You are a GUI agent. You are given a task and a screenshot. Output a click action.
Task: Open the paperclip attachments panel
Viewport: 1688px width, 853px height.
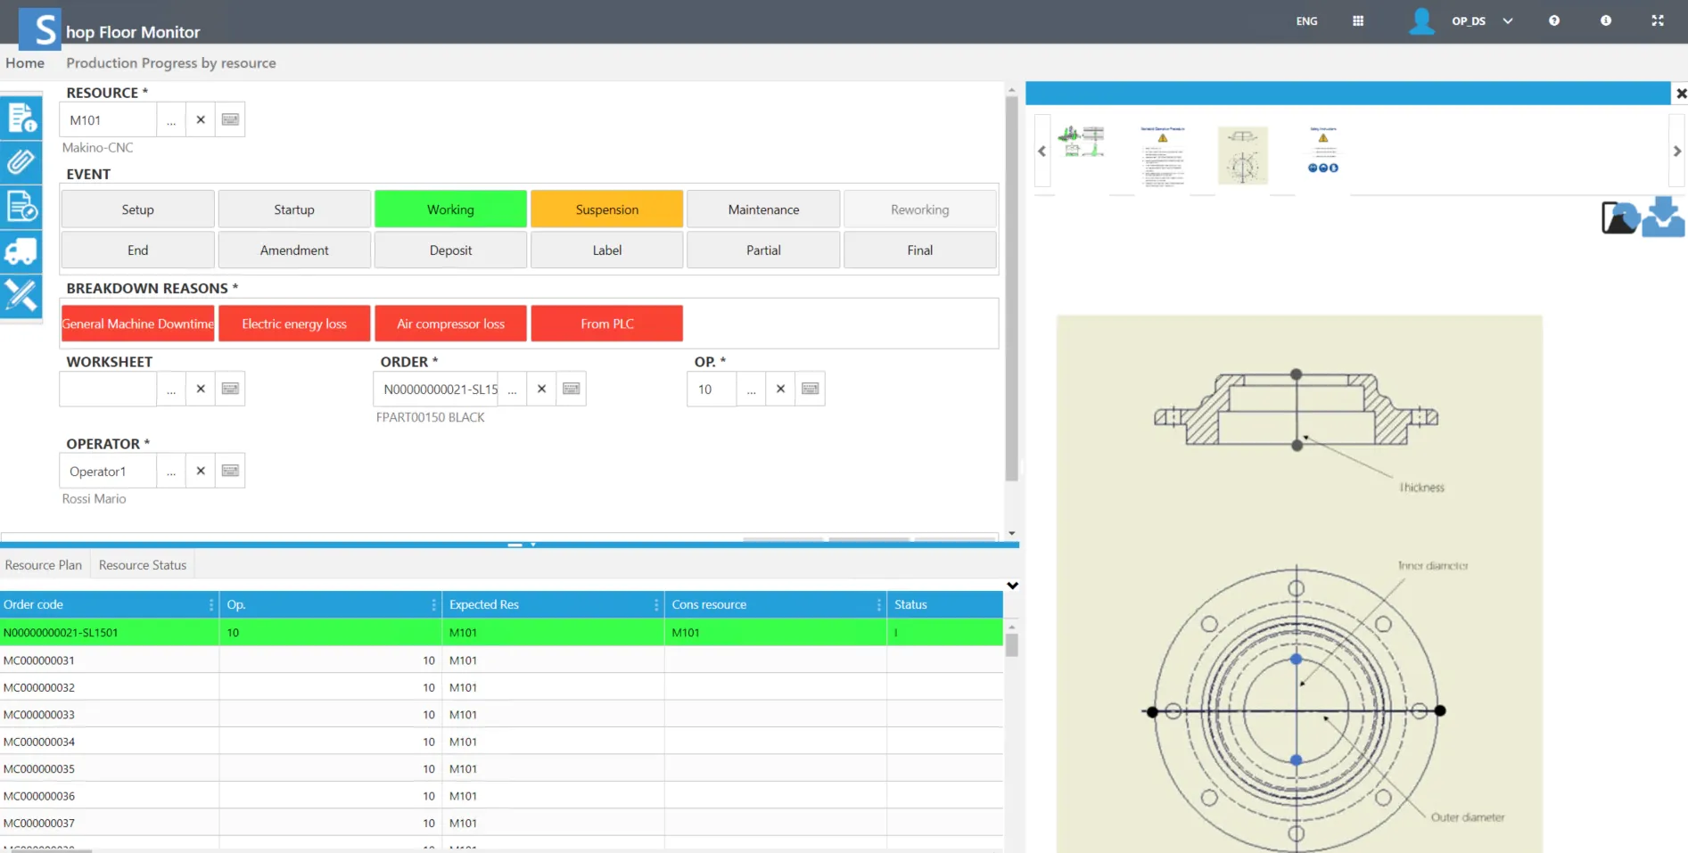coord(21,162)
